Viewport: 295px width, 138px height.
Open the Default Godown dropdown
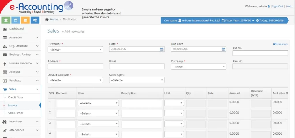(x=75, y=80)
